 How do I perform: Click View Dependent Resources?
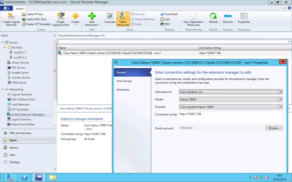[193, 19]
